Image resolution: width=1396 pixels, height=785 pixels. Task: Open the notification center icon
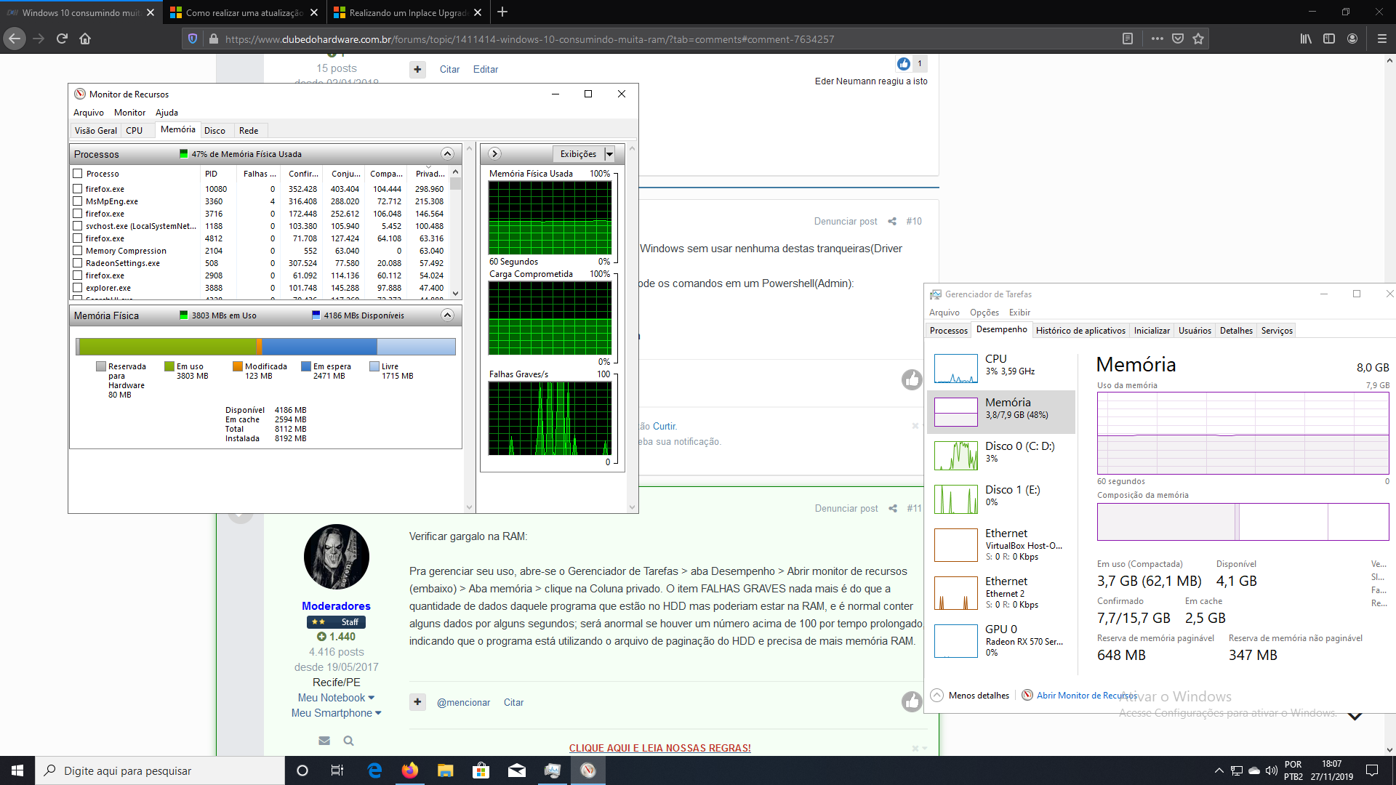1372,770
